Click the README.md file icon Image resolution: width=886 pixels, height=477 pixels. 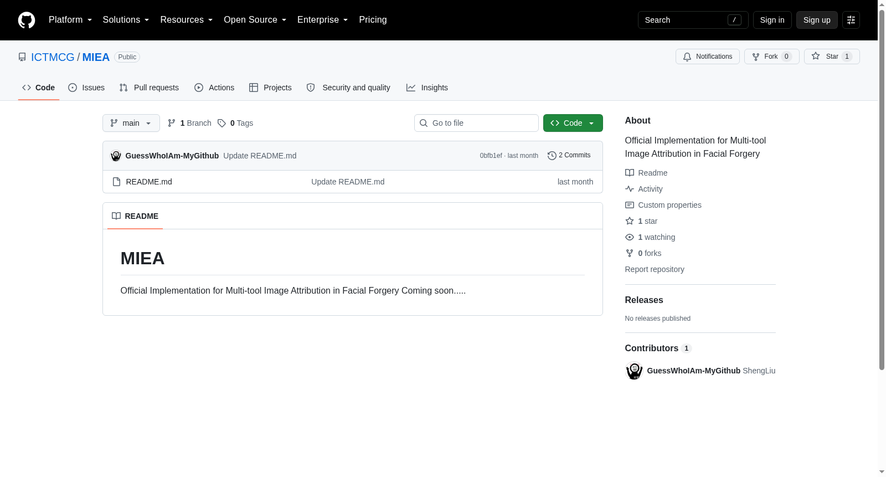[116, 182]
